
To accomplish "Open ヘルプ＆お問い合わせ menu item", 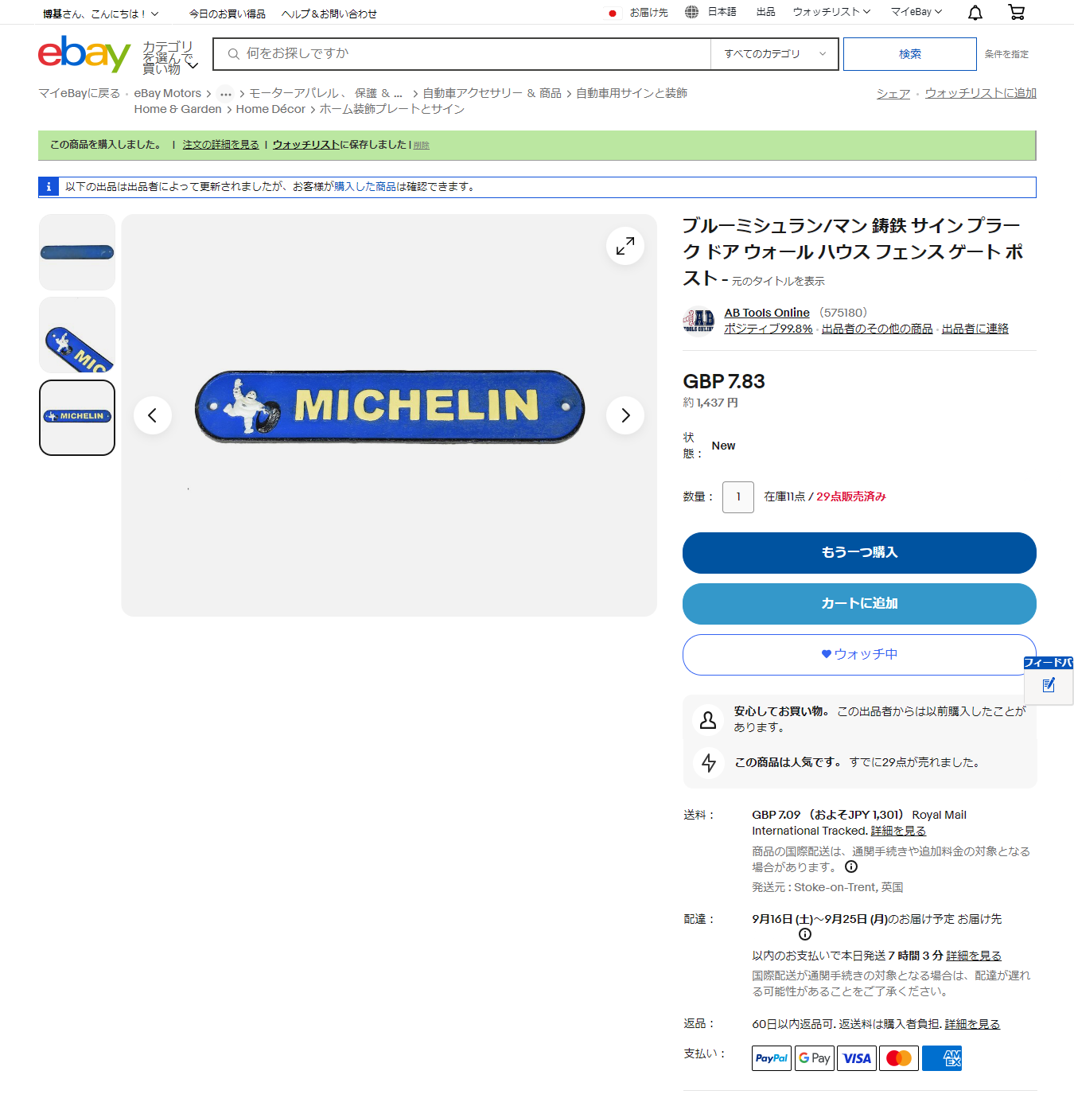I will [329, 14].
